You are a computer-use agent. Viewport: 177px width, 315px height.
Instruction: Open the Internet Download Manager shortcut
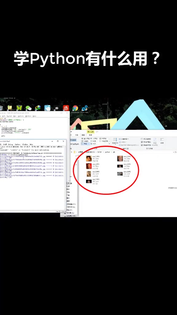[x=38, y=108]
